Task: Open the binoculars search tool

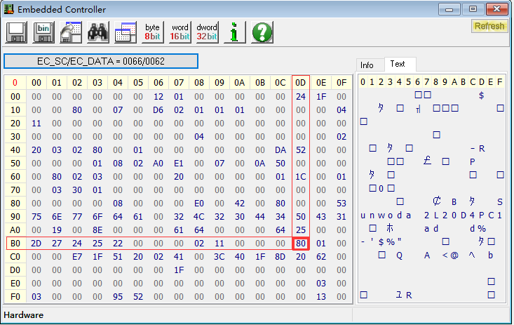Action: pos(97,32)
